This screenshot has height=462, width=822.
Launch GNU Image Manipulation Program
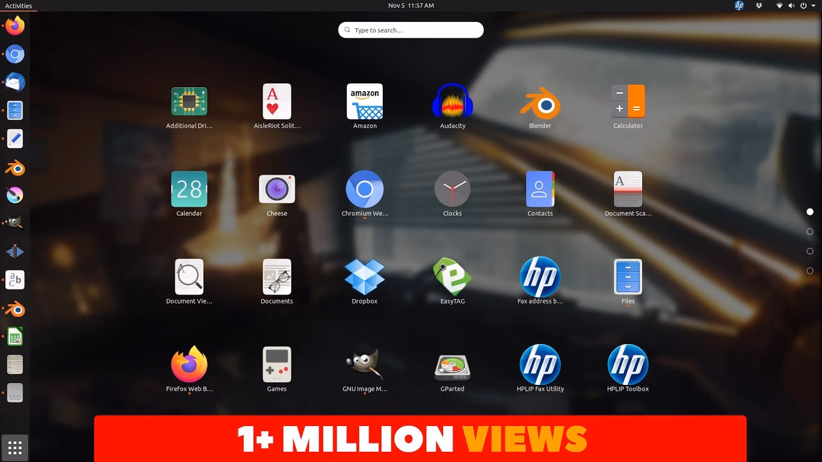point(365,364)
